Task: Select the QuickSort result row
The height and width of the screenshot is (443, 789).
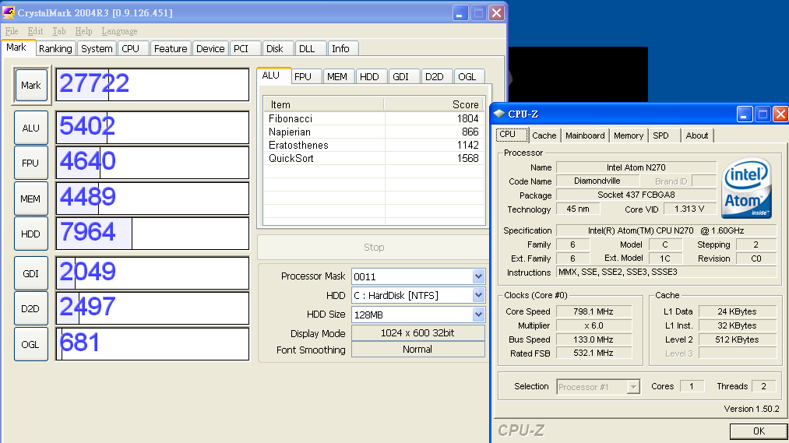Action: (374, 158)
